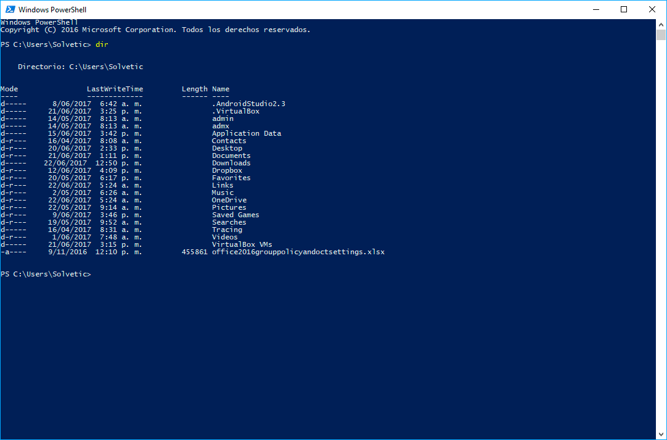Screen dimensions: 667x440
Task: Click the typed dir command
Action: pos(102,44)
